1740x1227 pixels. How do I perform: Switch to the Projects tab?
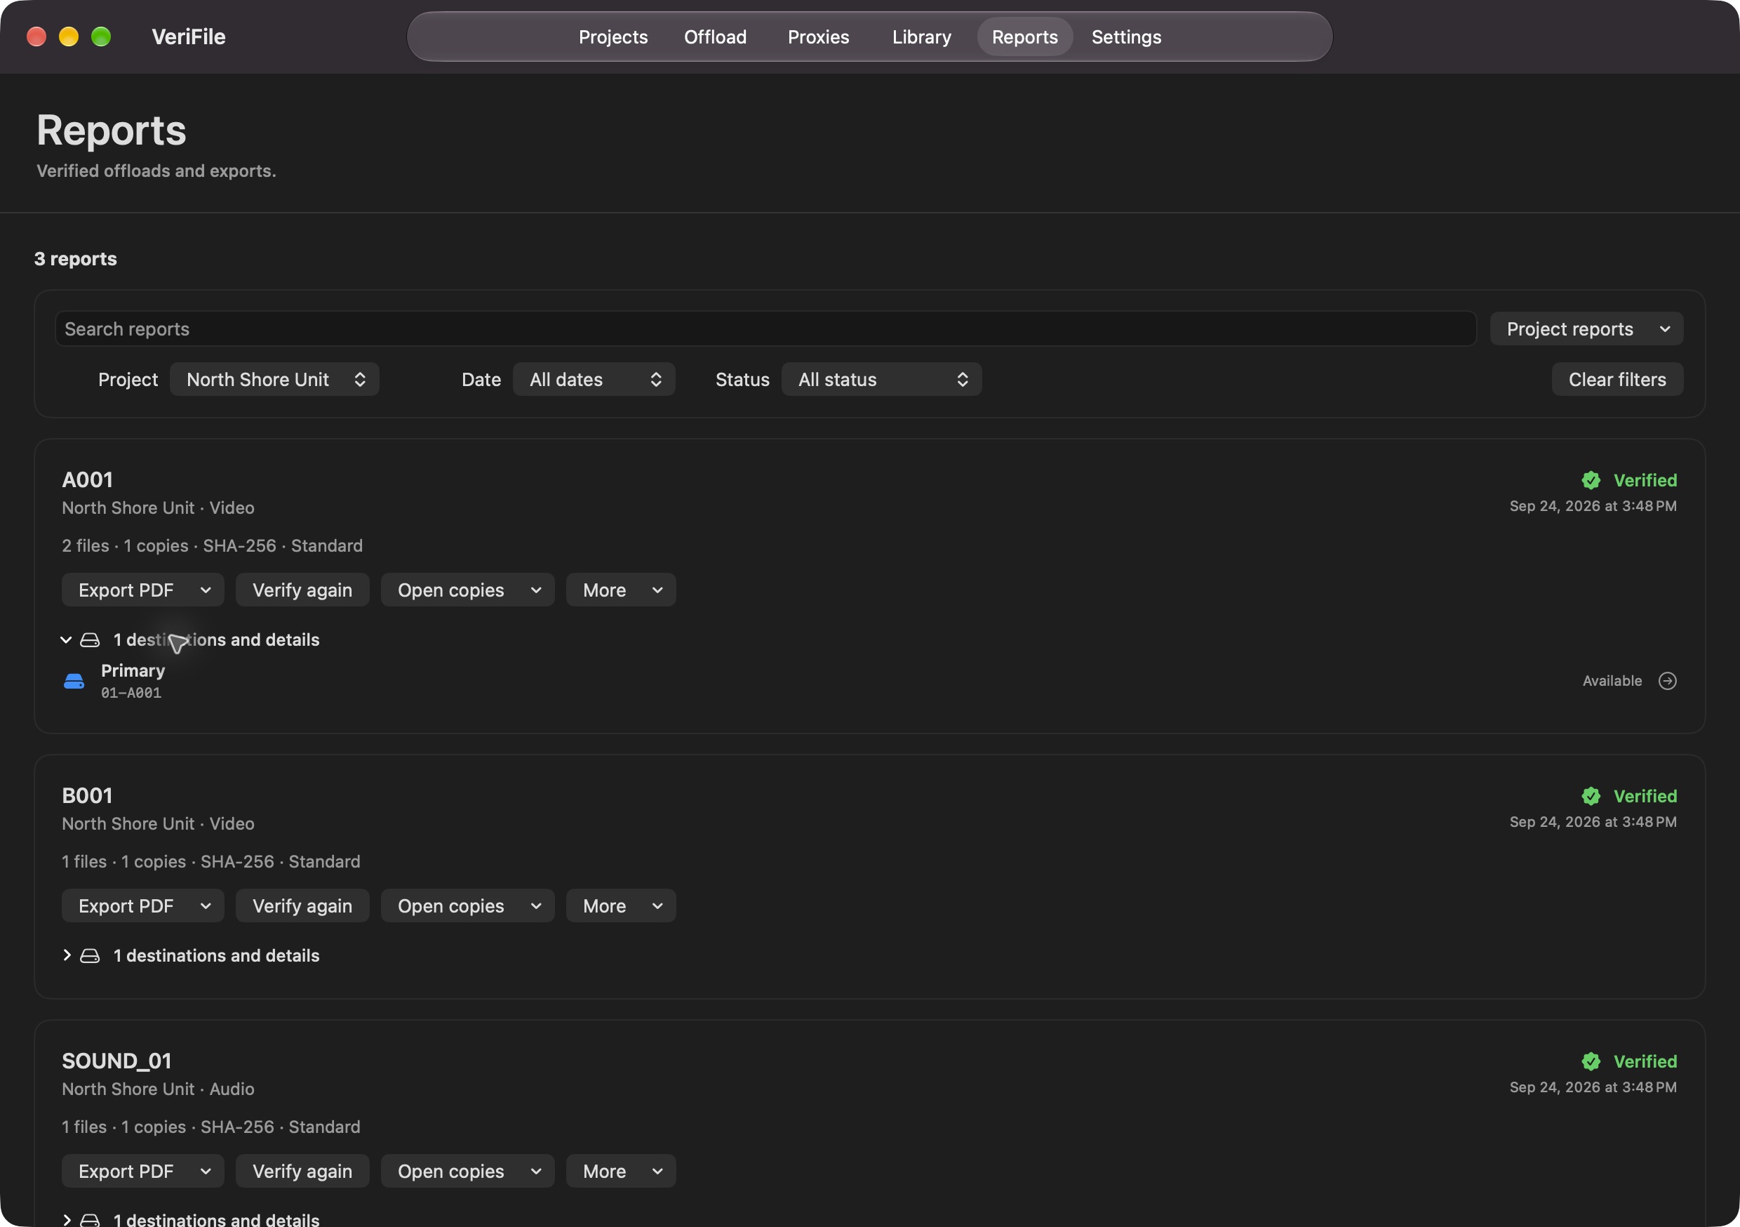(613, 37)
